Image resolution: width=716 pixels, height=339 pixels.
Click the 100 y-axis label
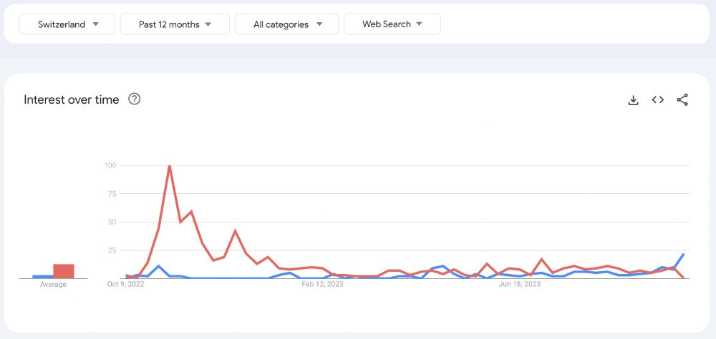(110, 166)
